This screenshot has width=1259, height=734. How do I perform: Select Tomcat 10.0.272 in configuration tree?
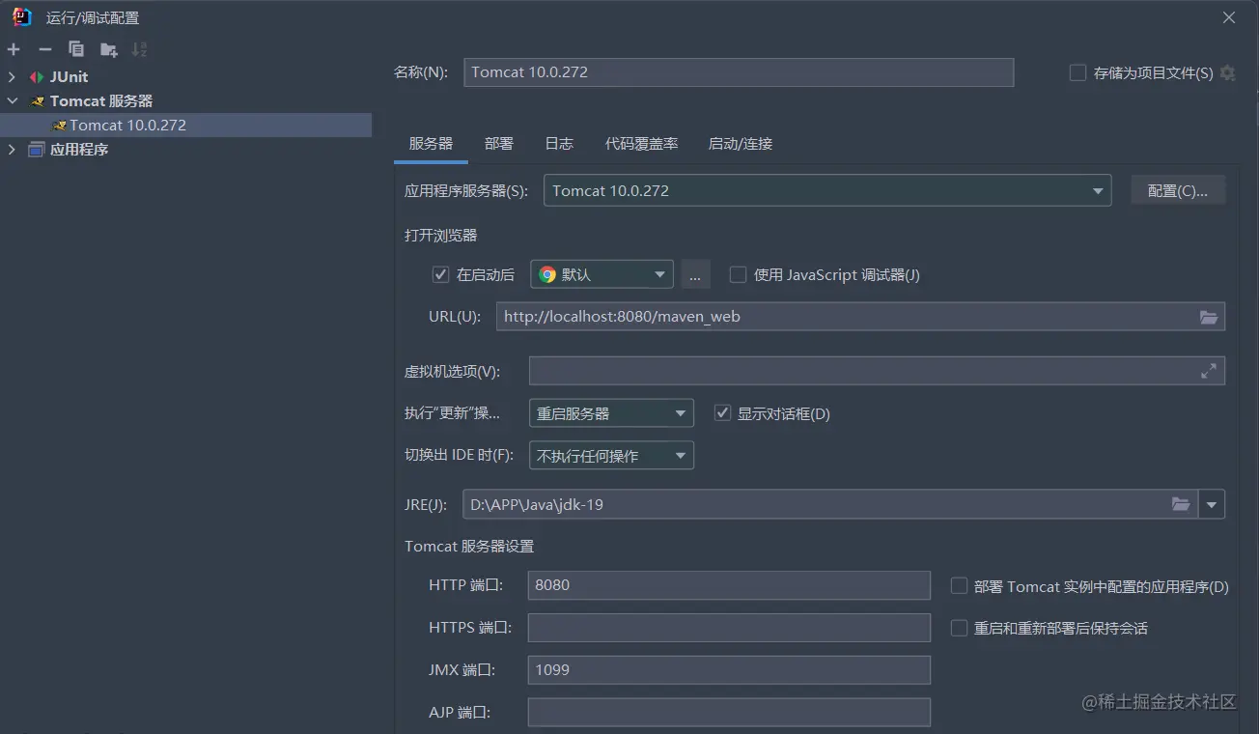(185, 126)
